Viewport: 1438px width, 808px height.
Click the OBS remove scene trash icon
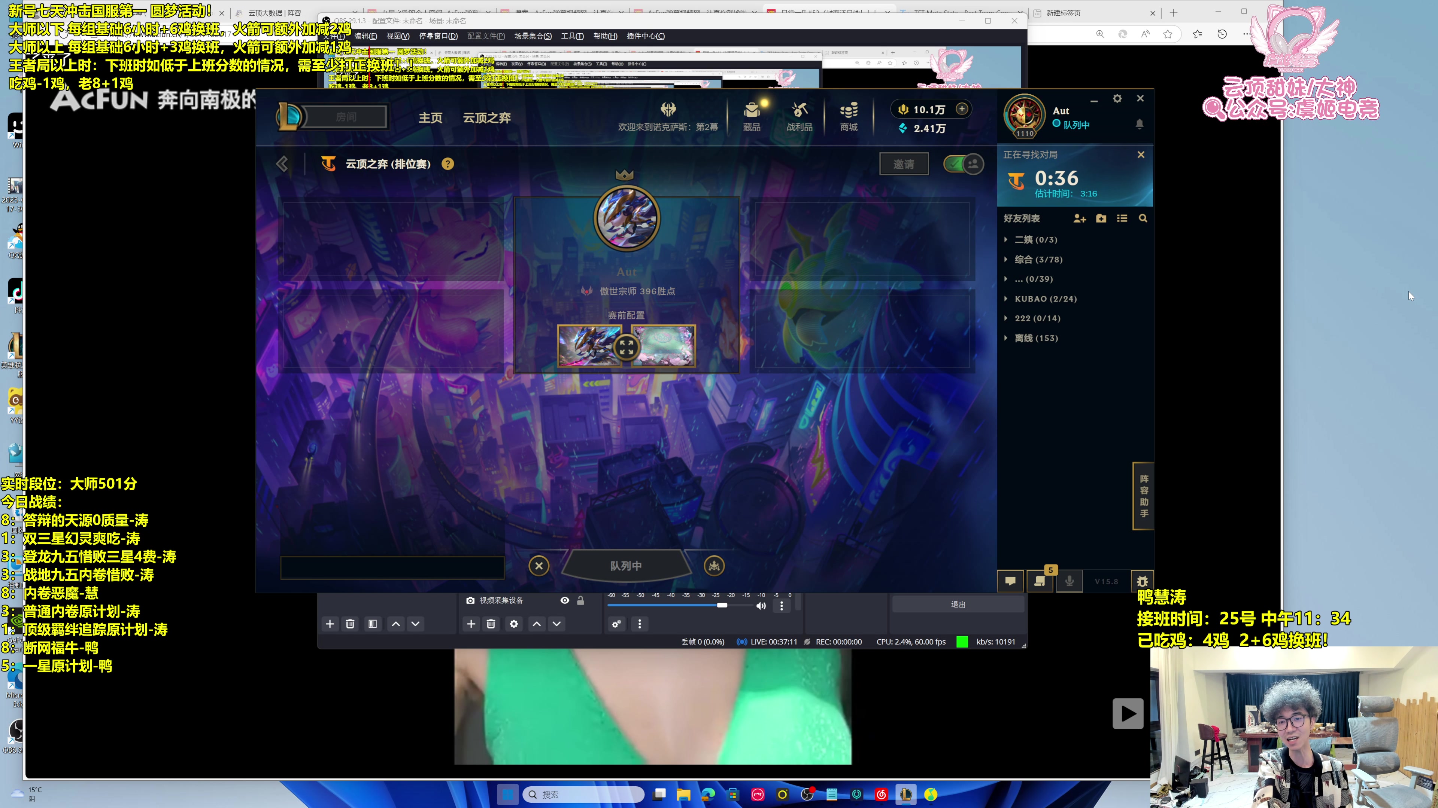(x=350, y=624)
